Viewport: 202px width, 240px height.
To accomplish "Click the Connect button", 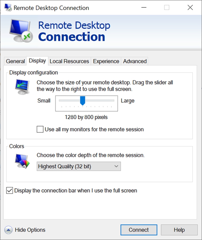I will tap(139, 230).
